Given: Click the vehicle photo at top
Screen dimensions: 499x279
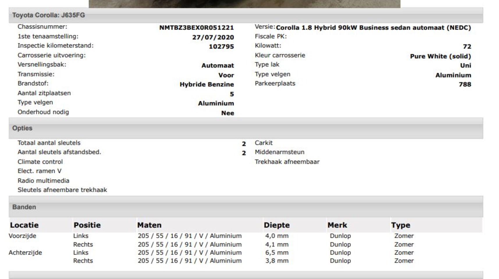Looking at the screenshot, I should pos(244,4).
